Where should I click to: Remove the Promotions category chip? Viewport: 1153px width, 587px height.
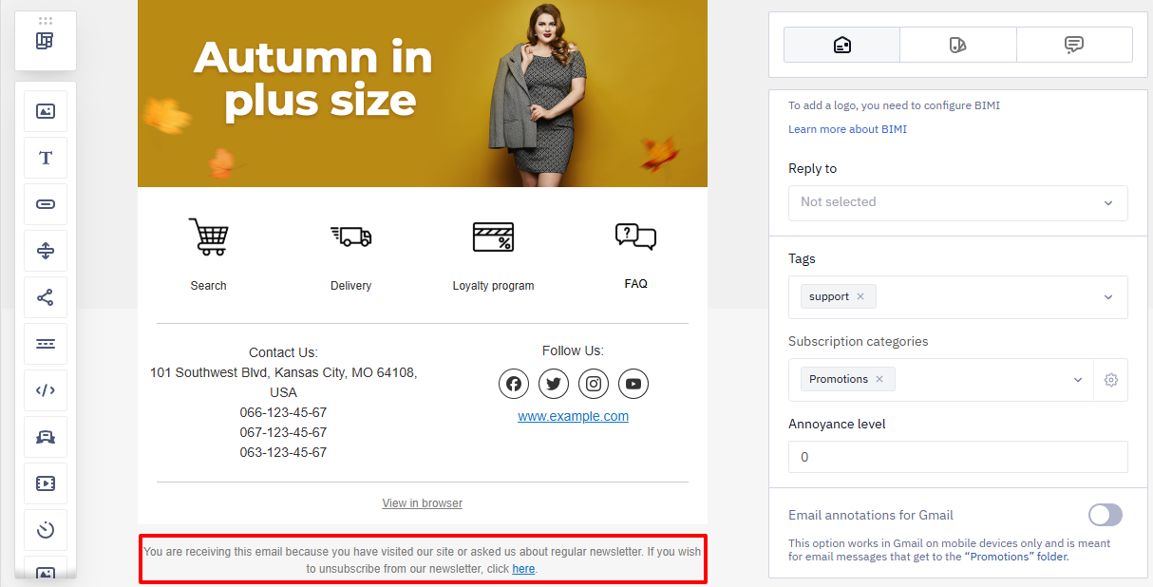(879, 379)
